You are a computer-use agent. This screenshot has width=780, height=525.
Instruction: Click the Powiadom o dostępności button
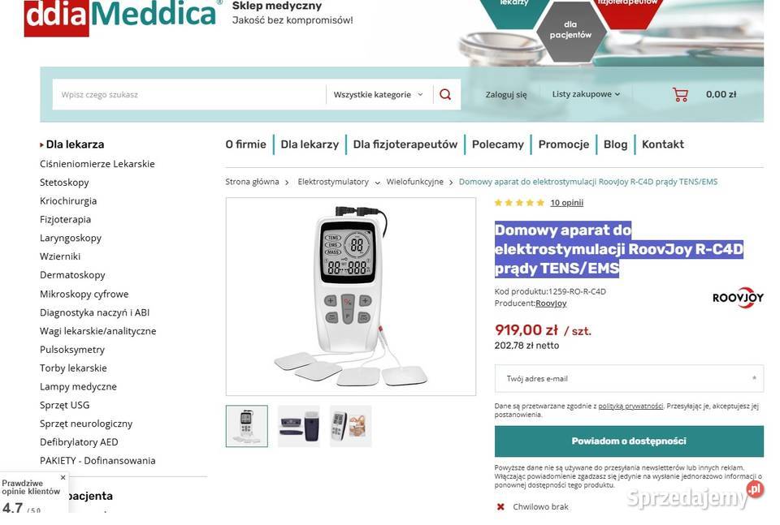tap(629, 441)
